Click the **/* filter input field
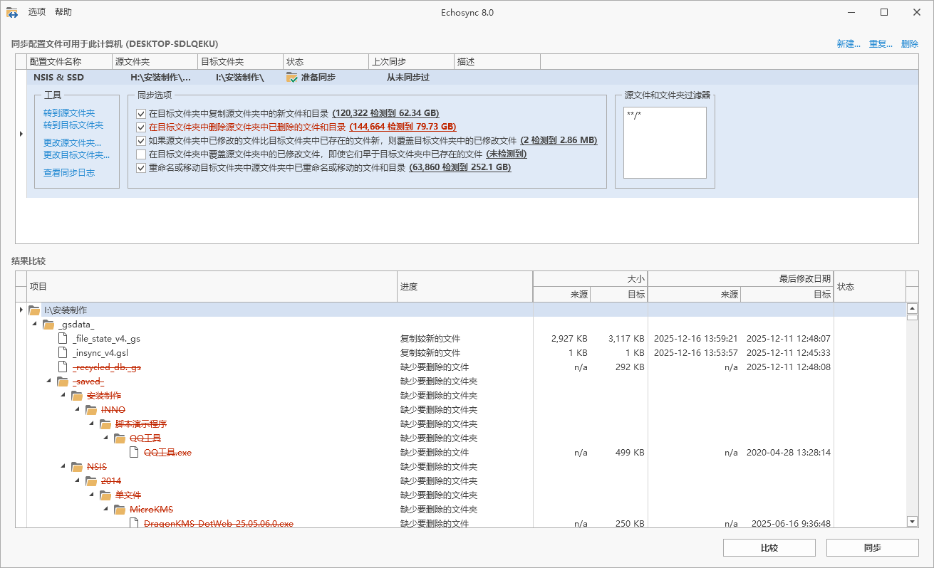 664,142
